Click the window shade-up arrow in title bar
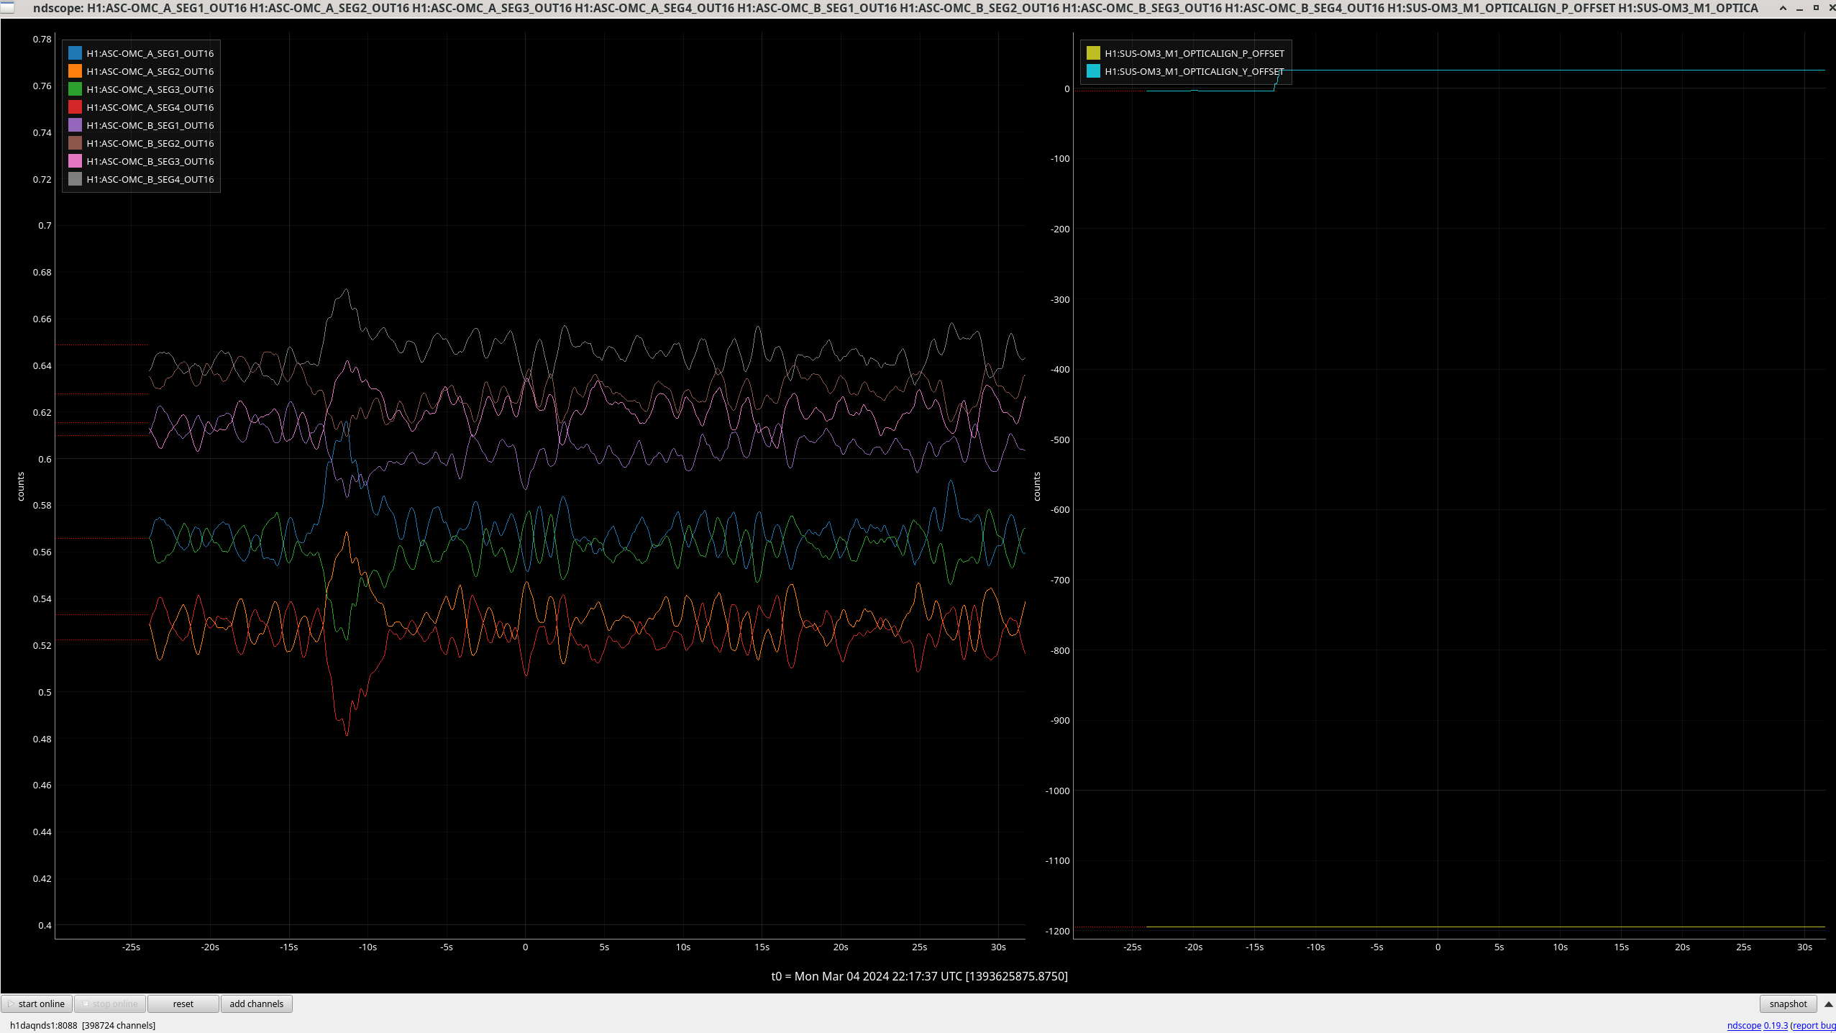 click(x=1783, y=8)
